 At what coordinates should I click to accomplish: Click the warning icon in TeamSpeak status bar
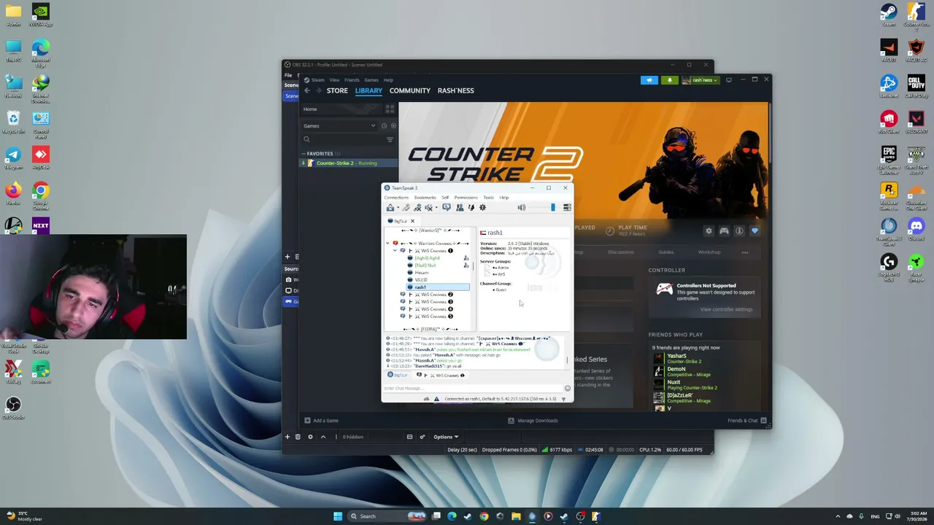[x=436, y=399]
